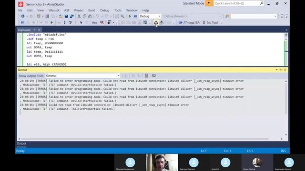Click the ATmega16A device button
This screenshot has width=305, height=171.
[x=189, y=23]
